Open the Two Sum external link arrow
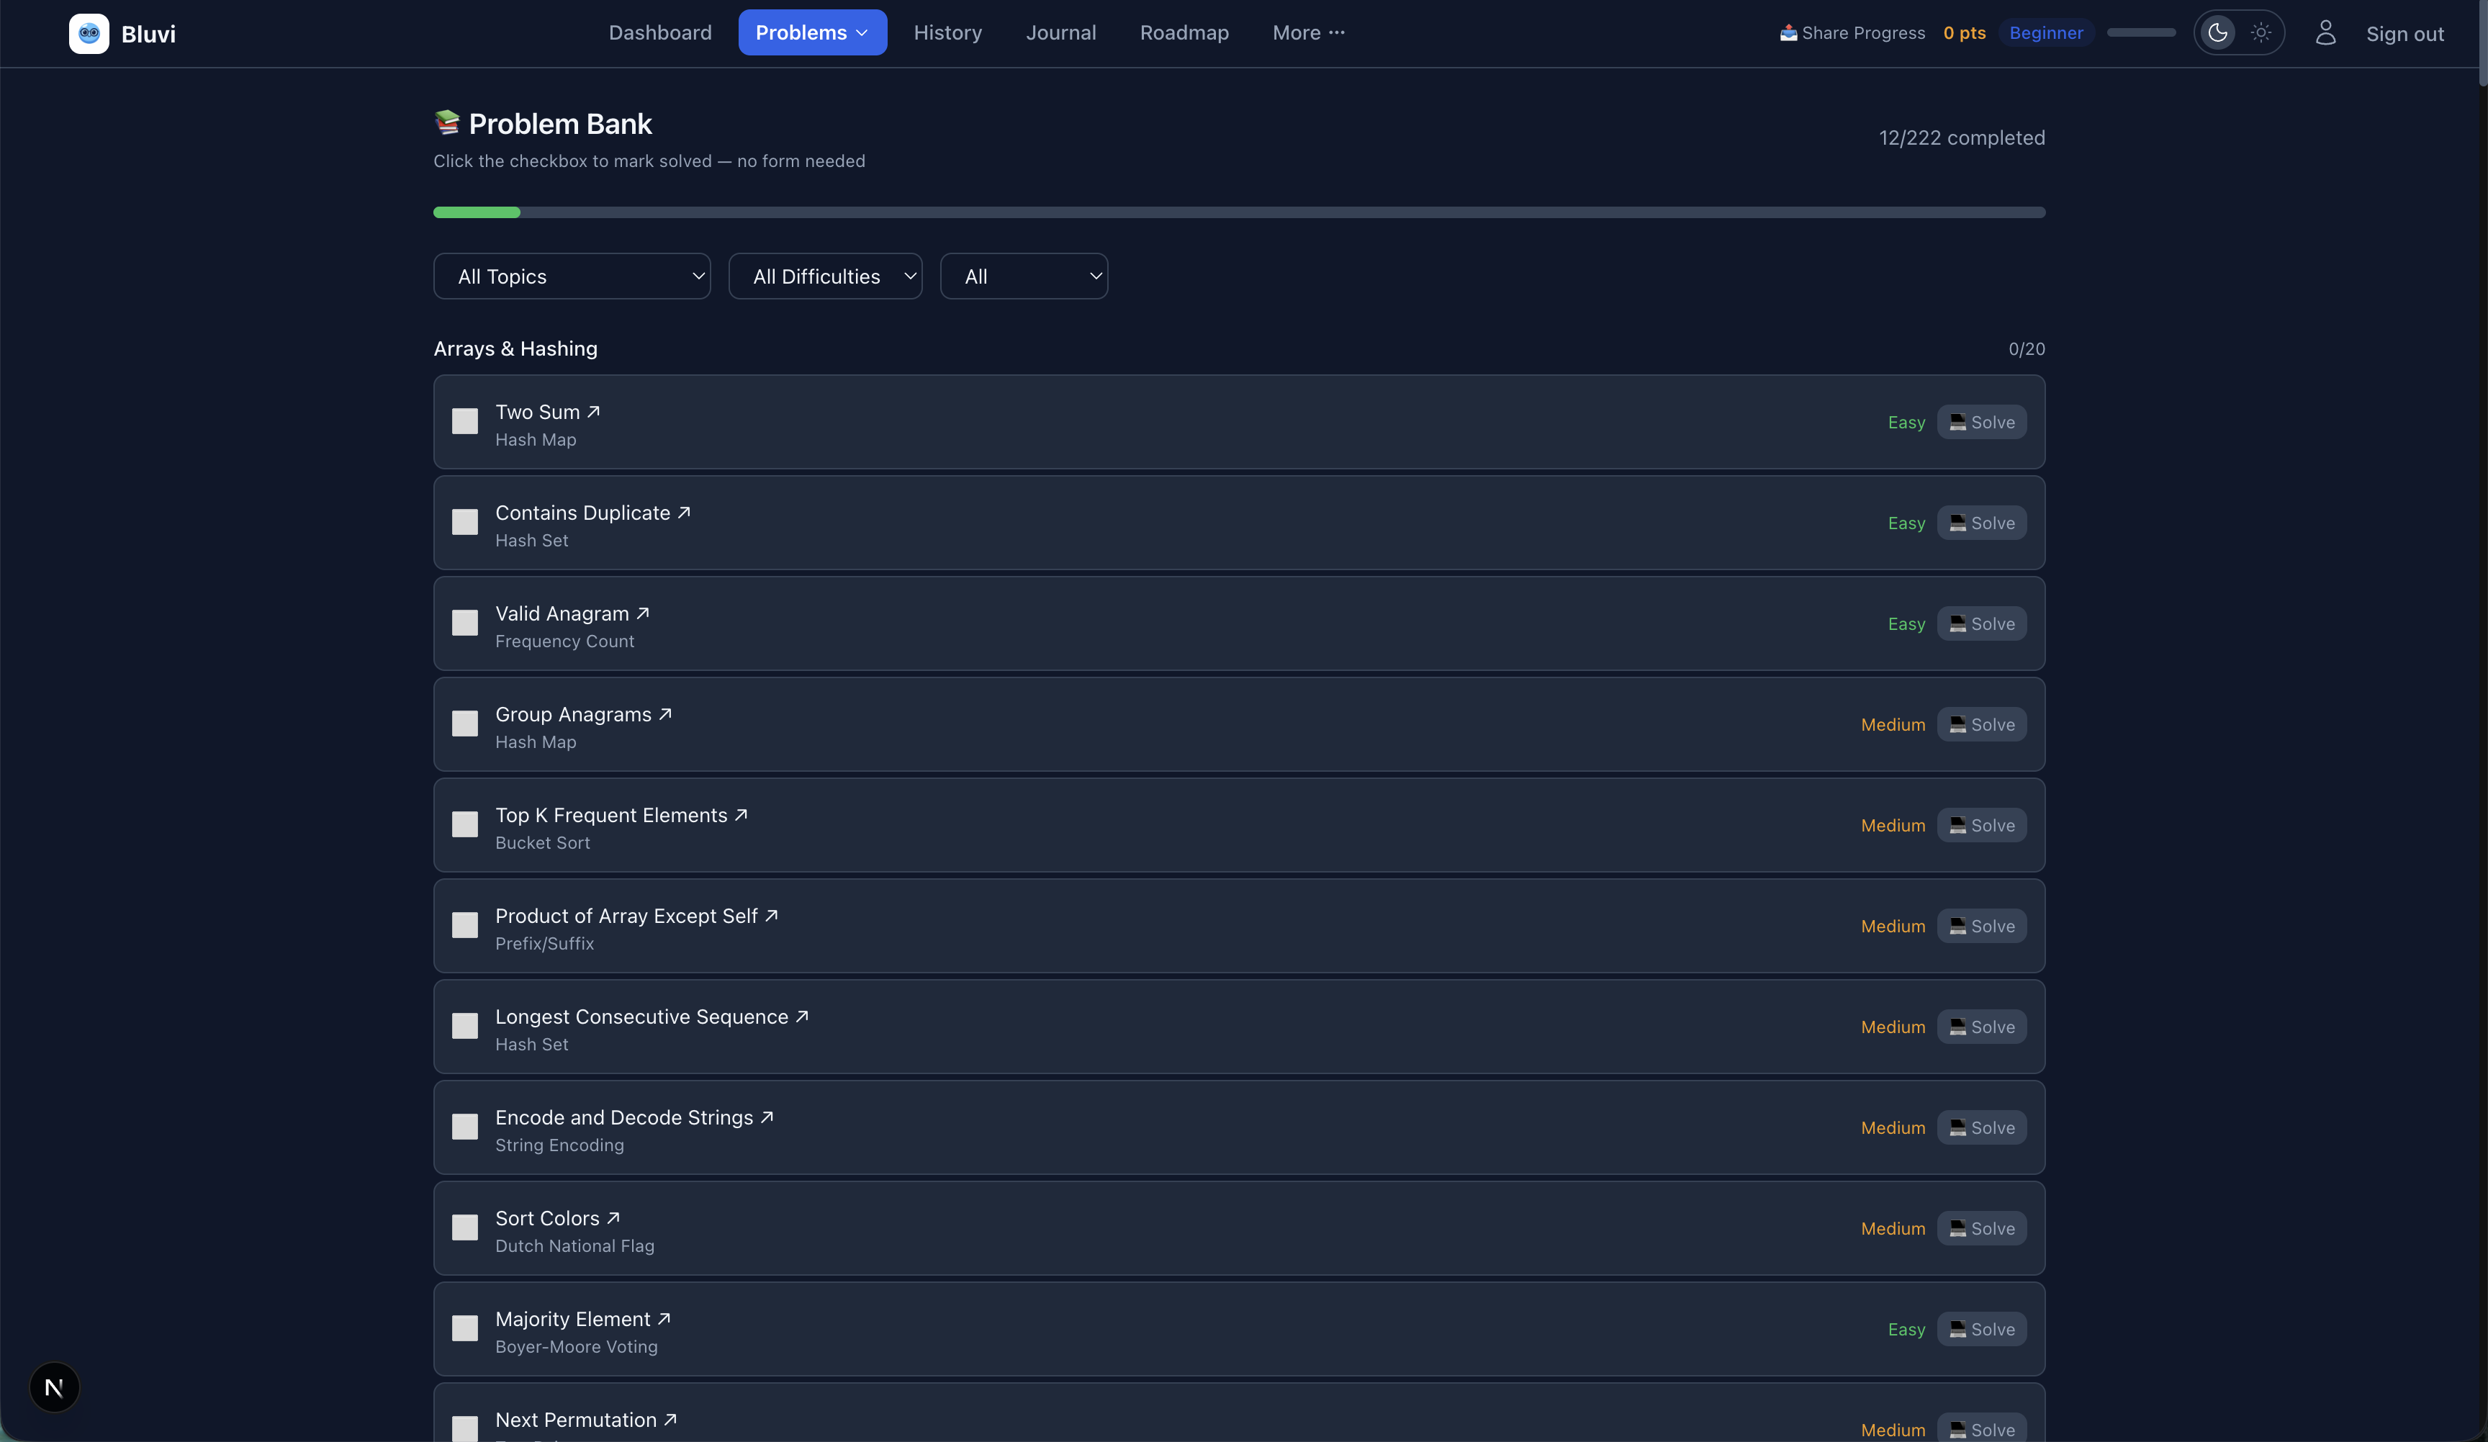The width and height of the screenshot is (2488, 1442). pos(595,412)
